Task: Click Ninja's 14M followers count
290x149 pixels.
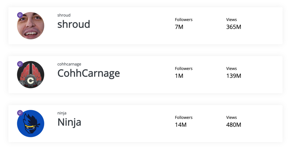Action: click(181, 125)
